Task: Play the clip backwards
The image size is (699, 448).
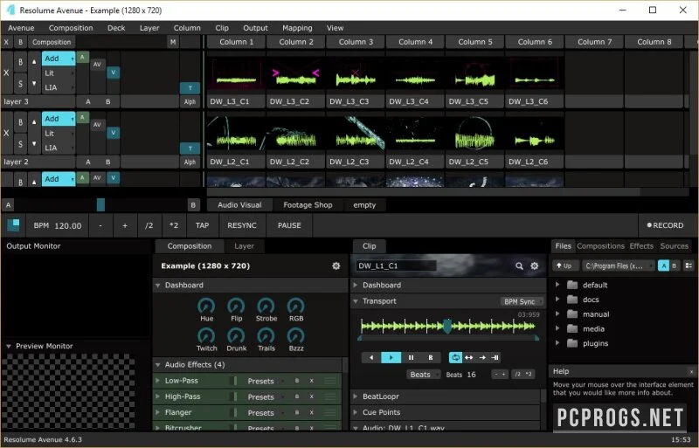Action: tap(371, 357)
